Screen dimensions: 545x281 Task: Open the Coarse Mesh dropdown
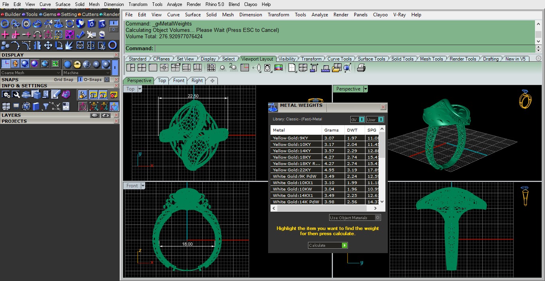31,73
